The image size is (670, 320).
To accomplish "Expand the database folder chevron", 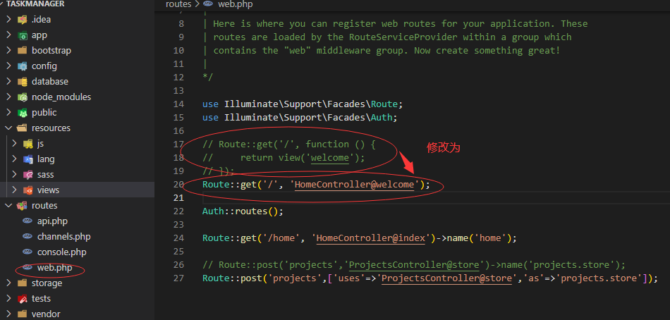I will pyautogui.click(x=8, y=82).
